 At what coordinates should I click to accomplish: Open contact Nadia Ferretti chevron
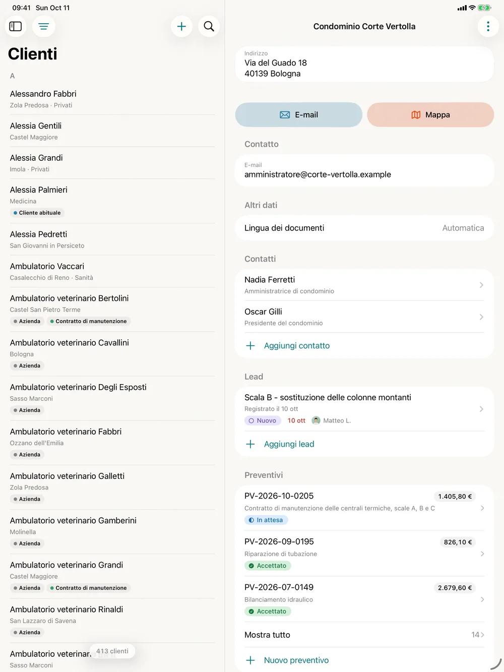pyautogui.click(x=481, y=285)
